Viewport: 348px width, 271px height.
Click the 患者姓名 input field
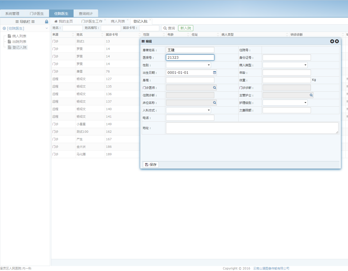tap(190, 50)
